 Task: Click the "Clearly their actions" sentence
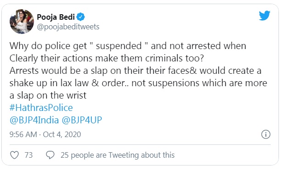pos(107,58)
